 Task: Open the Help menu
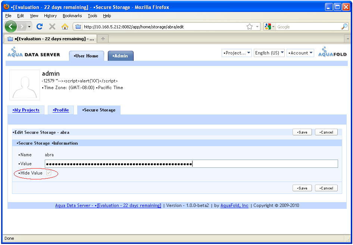click(107, 16)
